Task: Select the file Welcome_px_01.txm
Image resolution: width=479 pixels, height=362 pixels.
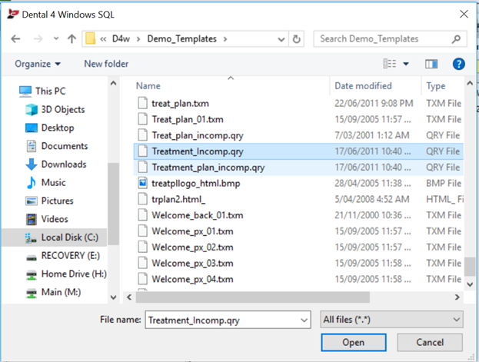Action: 192,231
